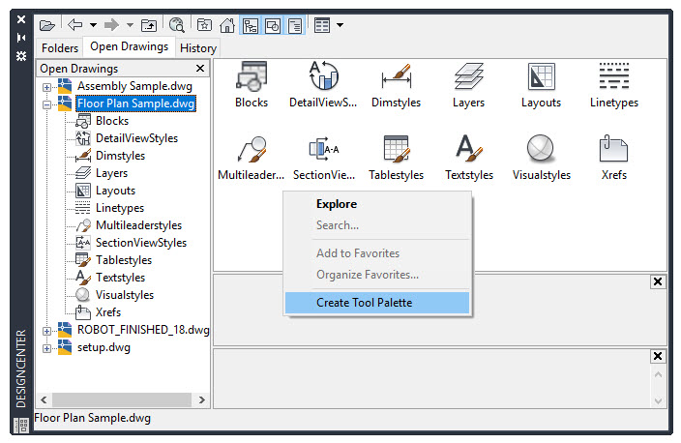The width and height of the screenshot is (681, 443).
Task: Open the Favorites folder icon
Action: pyautogui.click(x=204, y=25)
